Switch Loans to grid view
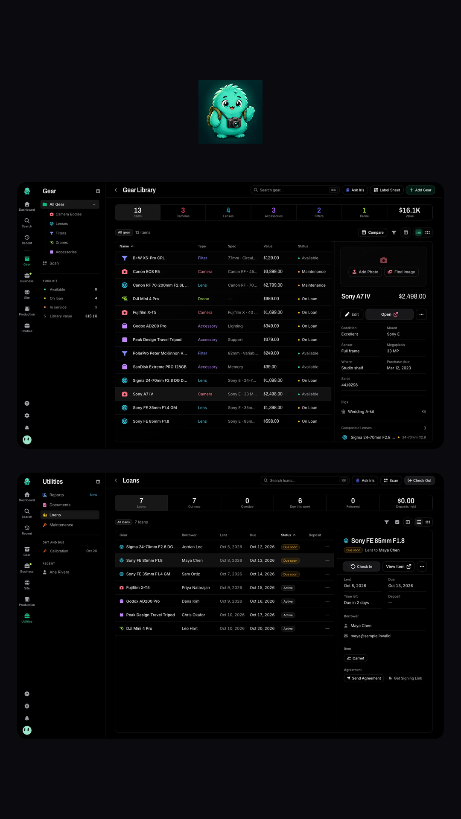Image resolution: width=461 pixels, height=819 pixels. pyautogui.click(x=428, y=522)
